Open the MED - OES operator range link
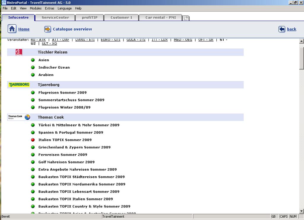304x220 pixels. (x=183, y=40)
